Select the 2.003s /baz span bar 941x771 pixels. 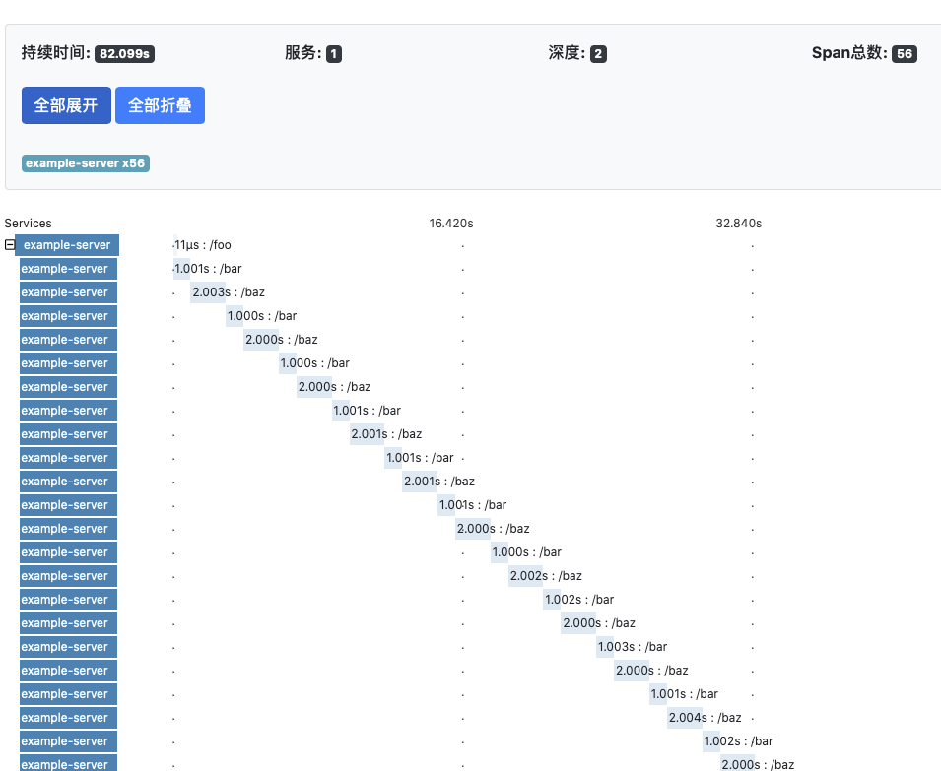pos(207,292)
